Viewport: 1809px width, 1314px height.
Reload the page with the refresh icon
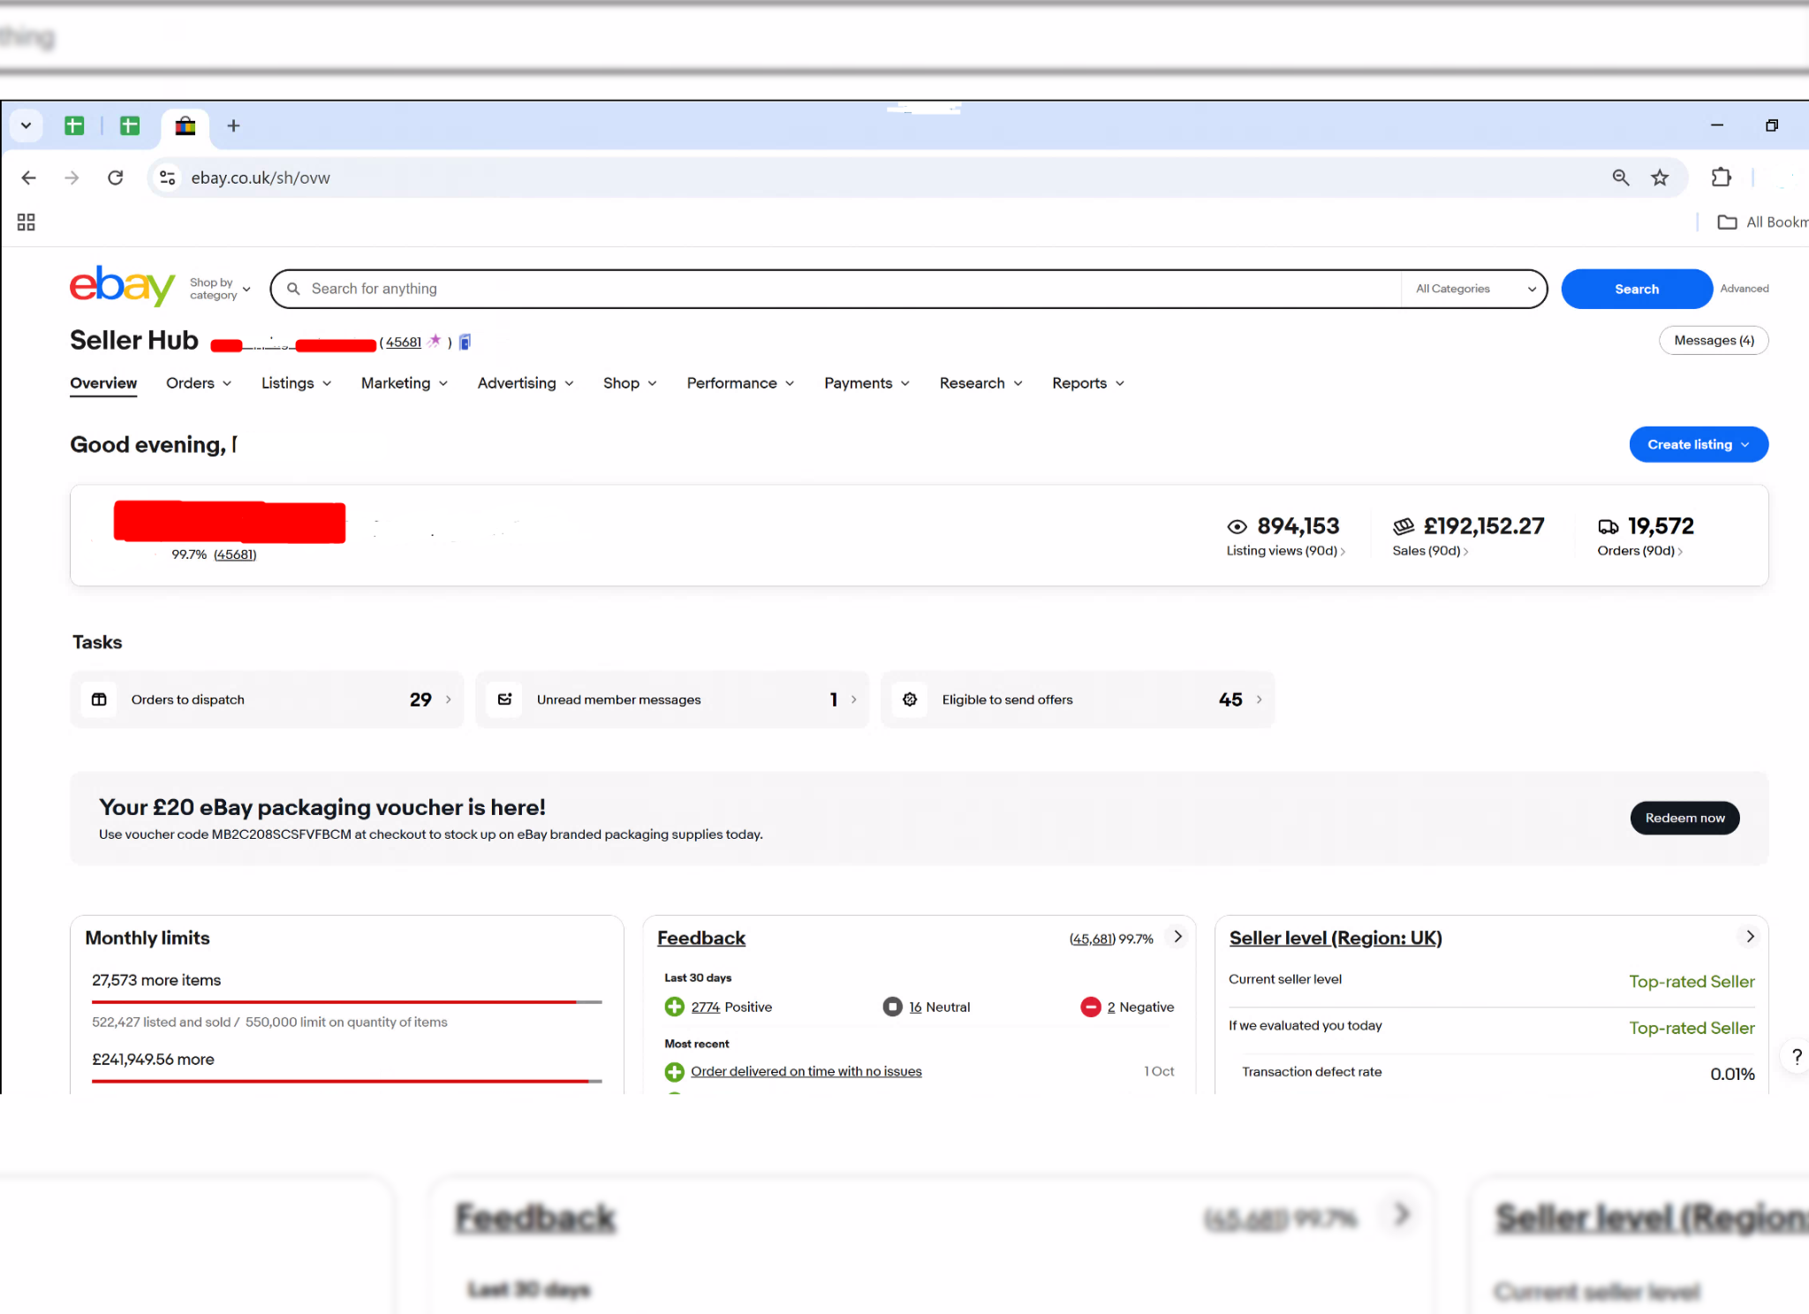tap(115, 177)
